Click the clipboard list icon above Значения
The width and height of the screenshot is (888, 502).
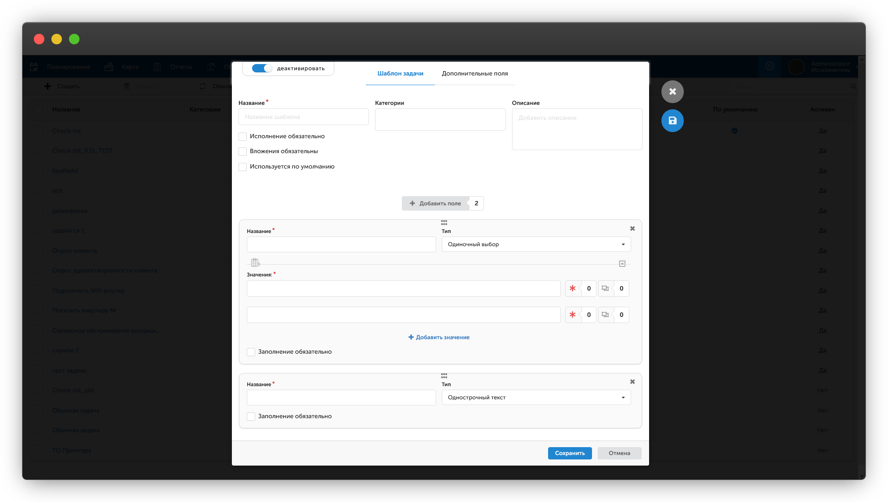point(255,263)
